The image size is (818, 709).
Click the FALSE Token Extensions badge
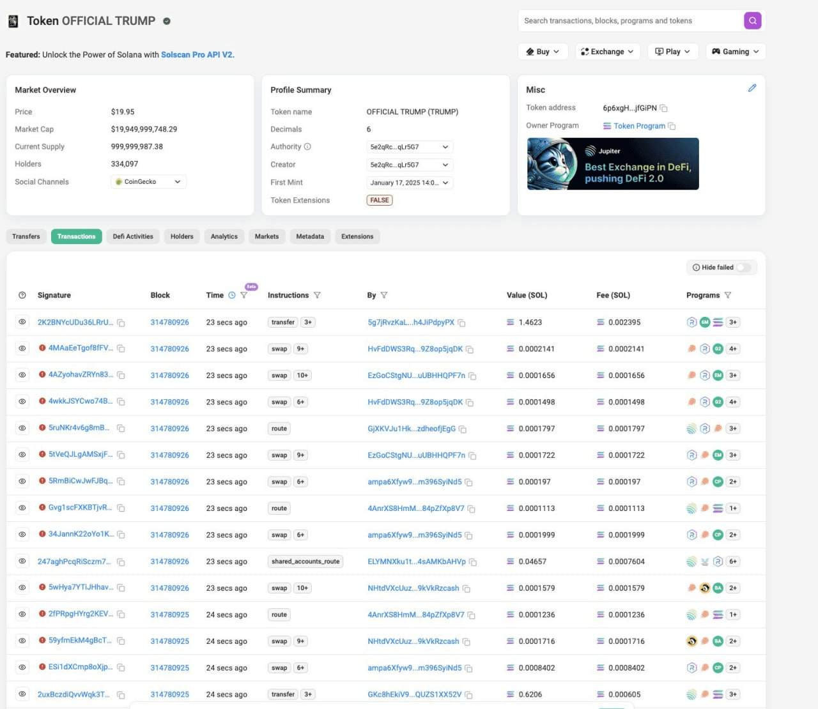click(x=380, y=201)
